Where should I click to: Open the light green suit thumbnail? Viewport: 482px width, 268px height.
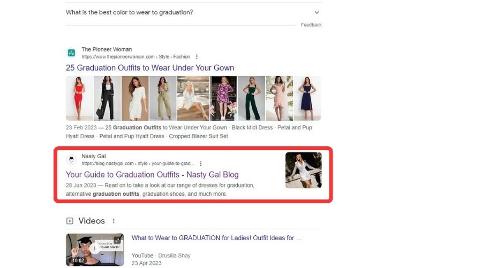(x=163, y=98)
